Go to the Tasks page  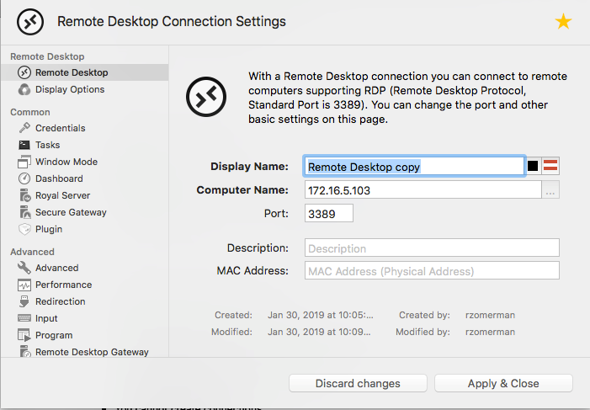(x=85, y=145)
